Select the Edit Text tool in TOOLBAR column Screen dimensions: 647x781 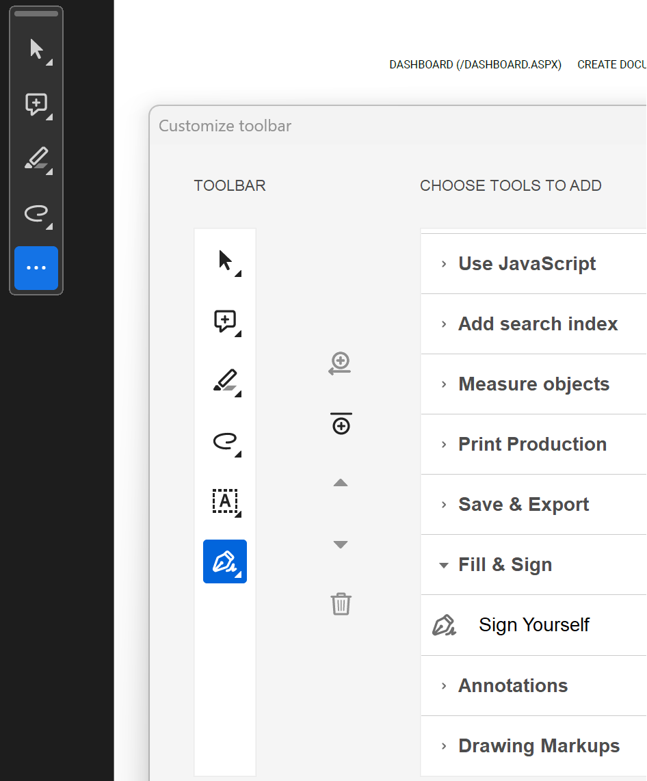pyautogui.click(x=225, y=501)
